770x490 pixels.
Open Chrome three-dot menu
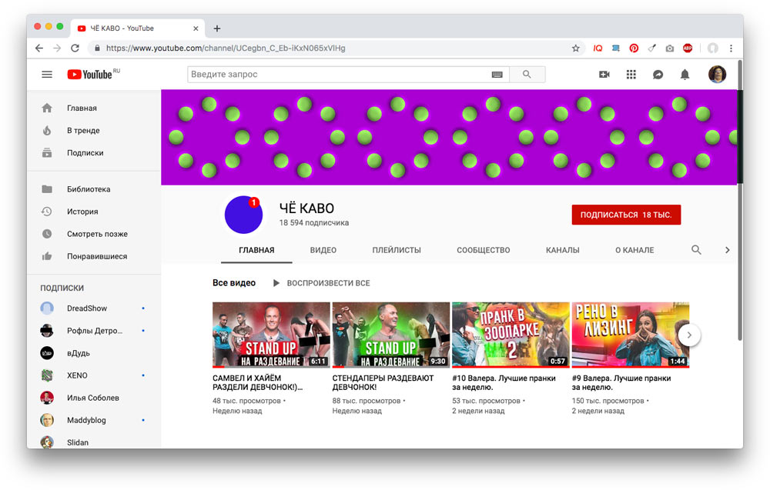[x=731, y=48]
